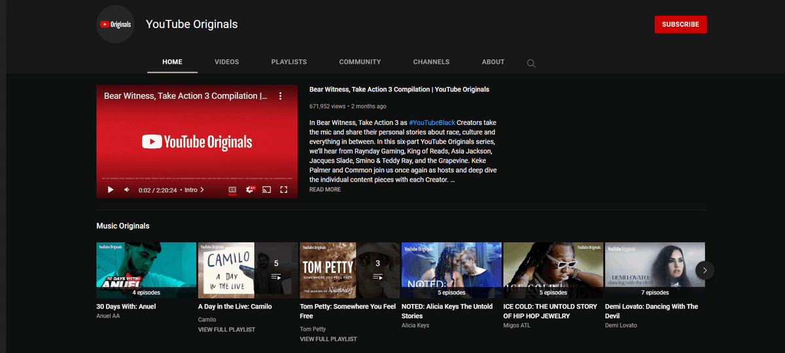Image resolution: width=785 pixels, height=353 pixels.
Task: View full playlist under Camilo
Action: point(226,330)
